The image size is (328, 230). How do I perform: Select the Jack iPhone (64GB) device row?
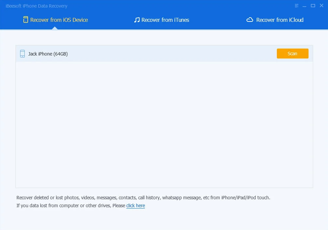(x=164, y=54)
